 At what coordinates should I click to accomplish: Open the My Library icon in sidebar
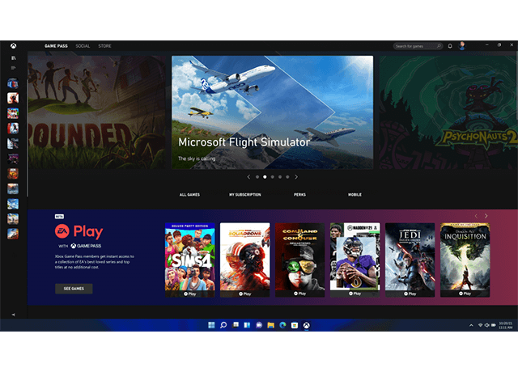(x=13, y=57)
